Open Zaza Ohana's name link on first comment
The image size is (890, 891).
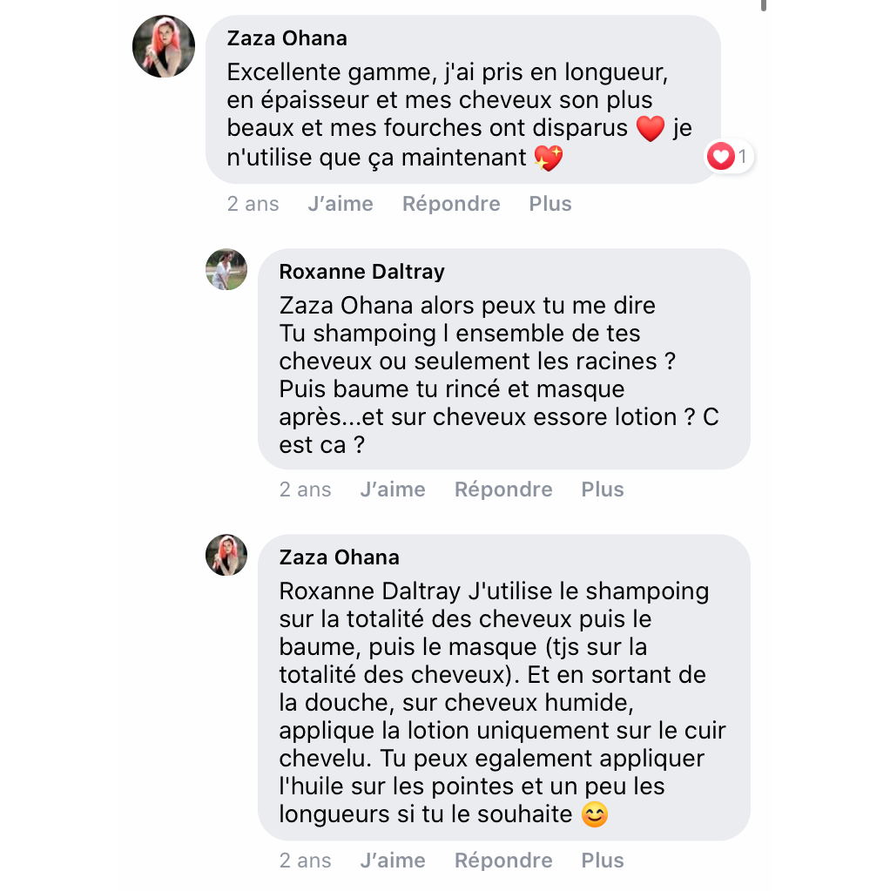(x=287, y=38)
